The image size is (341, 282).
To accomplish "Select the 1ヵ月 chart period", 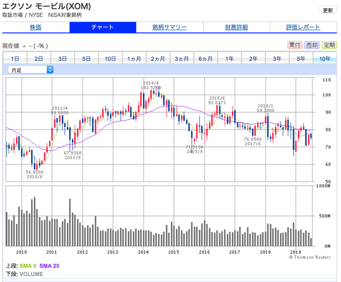I will [x=134, y=59].
